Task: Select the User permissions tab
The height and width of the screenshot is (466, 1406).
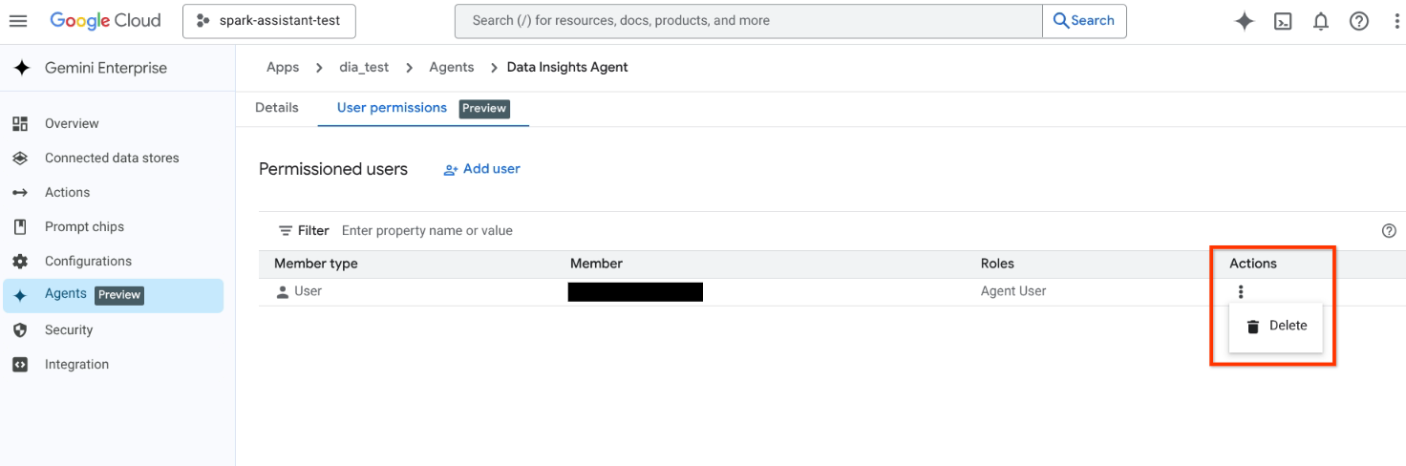Action: coord(392,108)
